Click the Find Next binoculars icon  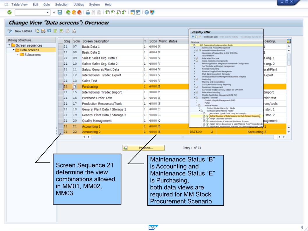point(99,12)
